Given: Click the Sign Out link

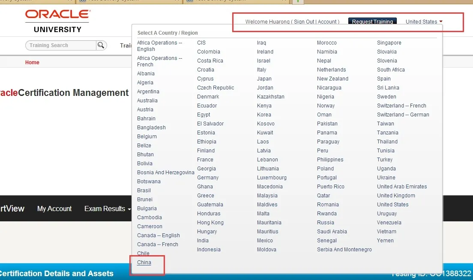Looking at the screenshot, I should 304,22.
